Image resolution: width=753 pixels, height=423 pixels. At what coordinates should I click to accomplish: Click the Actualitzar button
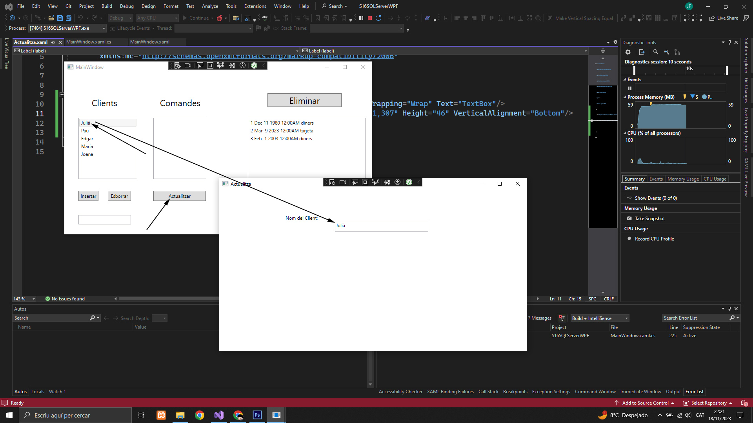coord(179,196)
